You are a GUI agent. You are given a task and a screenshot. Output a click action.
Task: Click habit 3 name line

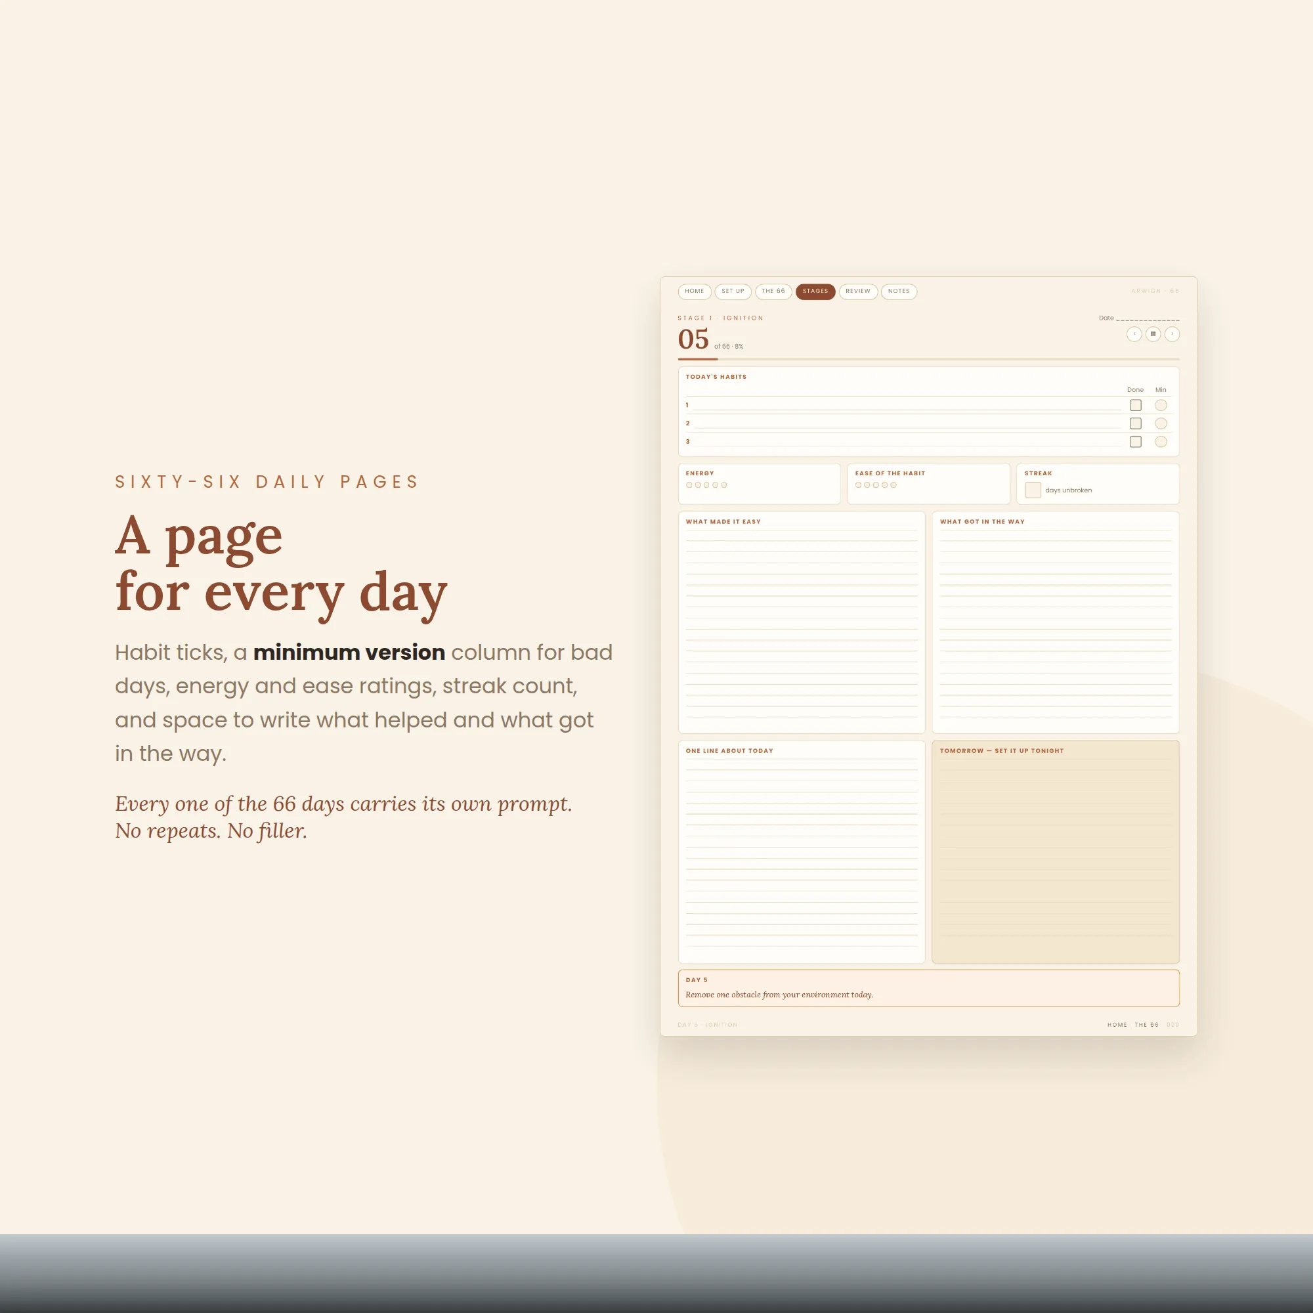pyautogui.click(x=906, y=442)
